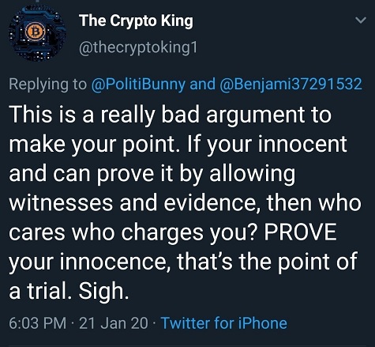This screenshot has height=347, width=375.
Task: Select the 21 Jan 20 date
Action: [x=114, y=323]
